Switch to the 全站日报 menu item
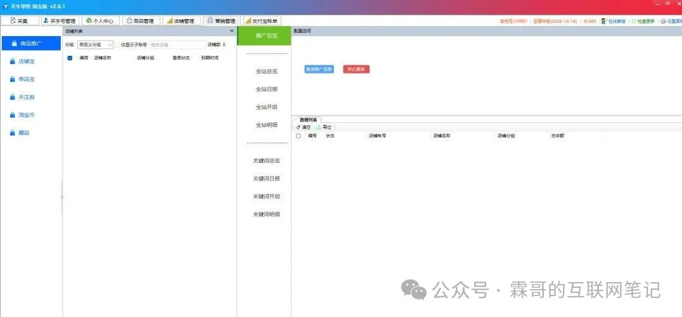682x317 pixels. 266,89
